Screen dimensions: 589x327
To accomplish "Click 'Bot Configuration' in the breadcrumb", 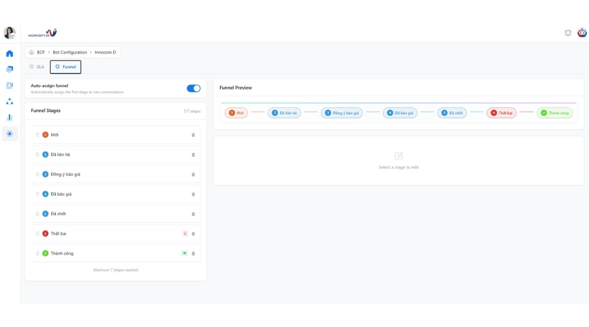I will [70, 52].
